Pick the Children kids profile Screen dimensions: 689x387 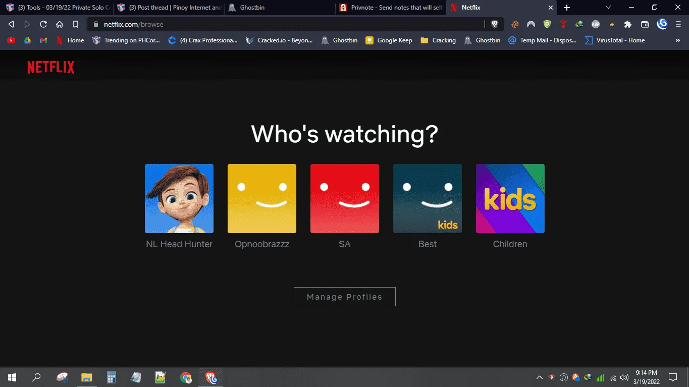[510, 198]
